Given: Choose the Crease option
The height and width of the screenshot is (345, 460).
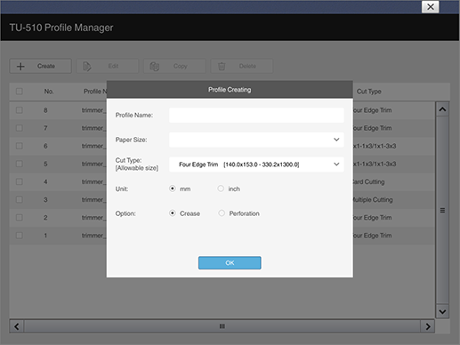Looking at the screenshot, I should 173,213.
